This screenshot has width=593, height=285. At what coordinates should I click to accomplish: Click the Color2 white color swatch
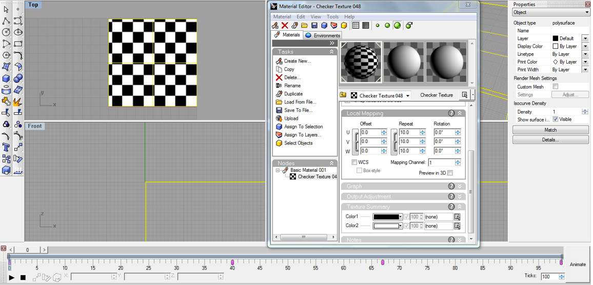(x=387, y=226)
